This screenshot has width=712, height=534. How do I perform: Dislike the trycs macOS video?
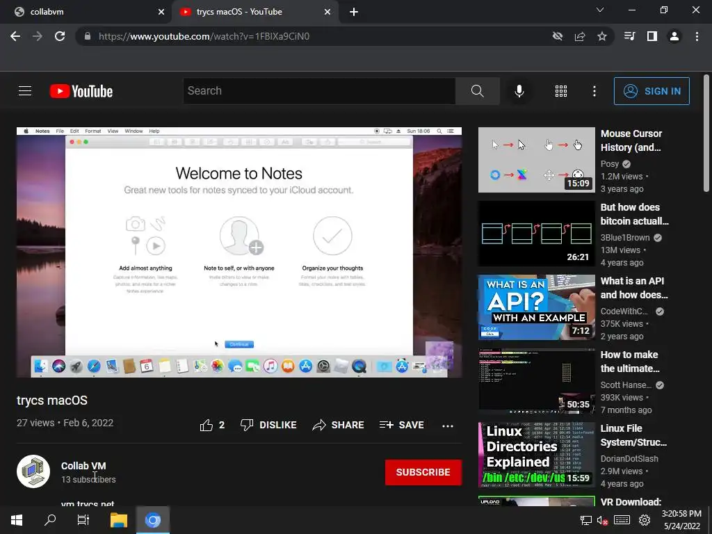268,425
